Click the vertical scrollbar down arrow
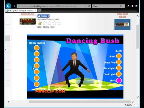 138,97
